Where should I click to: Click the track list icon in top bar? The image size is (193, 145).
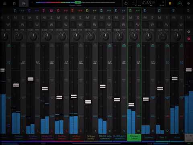coord(14,4)
